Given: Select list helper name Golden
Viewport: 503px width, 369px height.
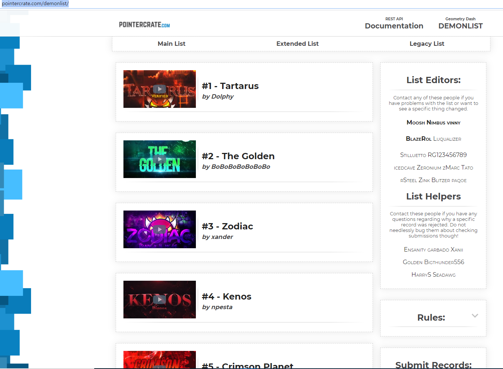Looking at the screenshot, I should point(412,262).
